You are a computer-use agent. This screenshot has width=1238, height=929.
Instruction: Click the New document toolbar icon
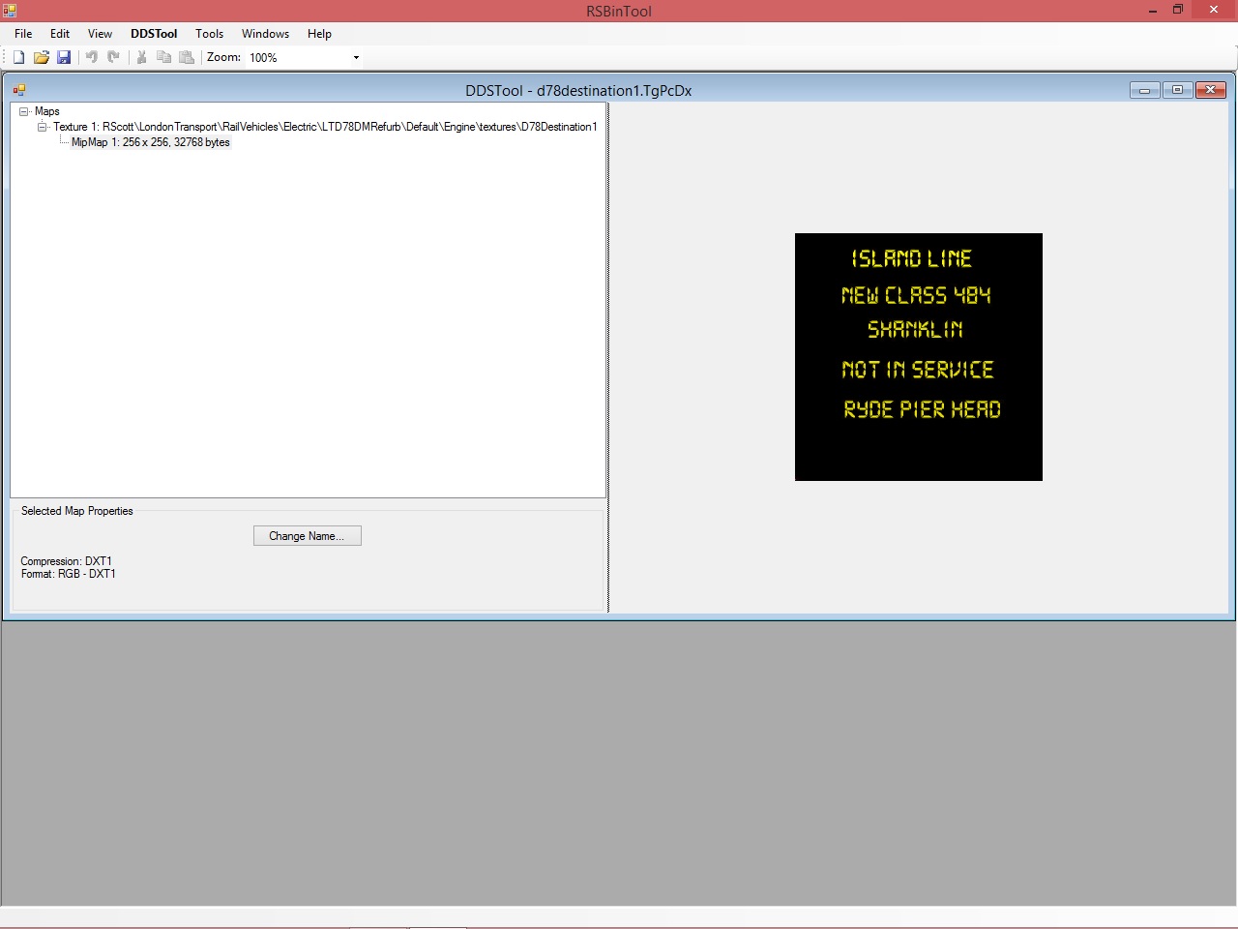[18, 57]
